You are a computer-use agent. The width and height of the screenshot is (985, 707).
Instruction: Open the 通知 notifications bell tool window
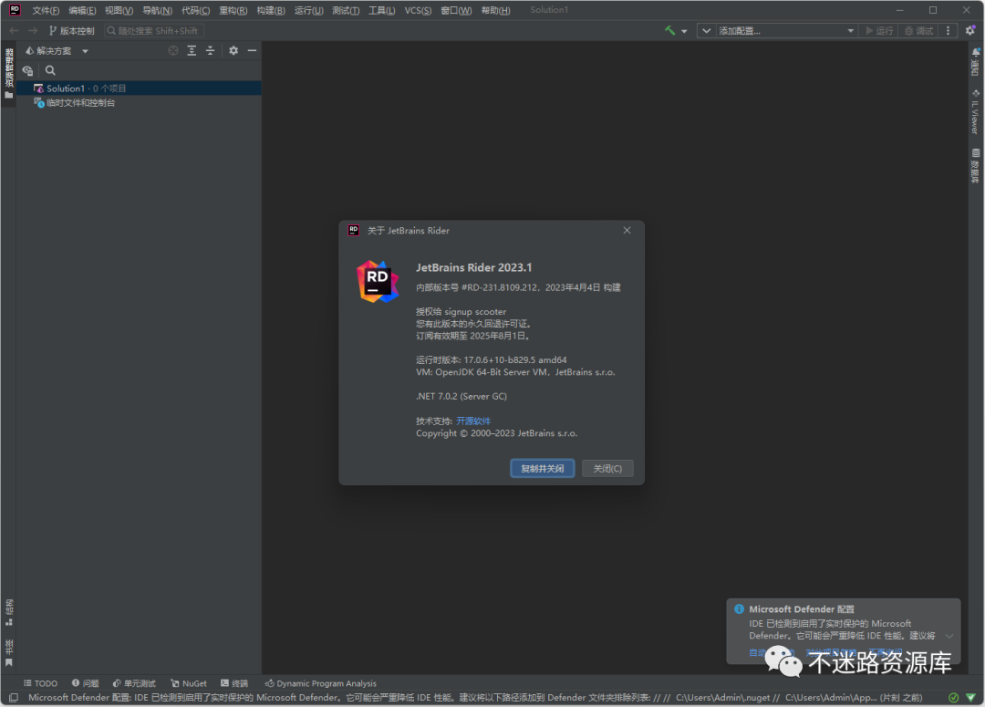(975, 62)
